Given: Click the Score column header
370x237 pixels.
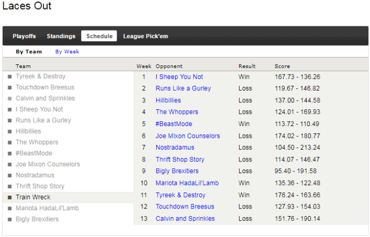Looking at the screenshot, I should pos(282,66).
